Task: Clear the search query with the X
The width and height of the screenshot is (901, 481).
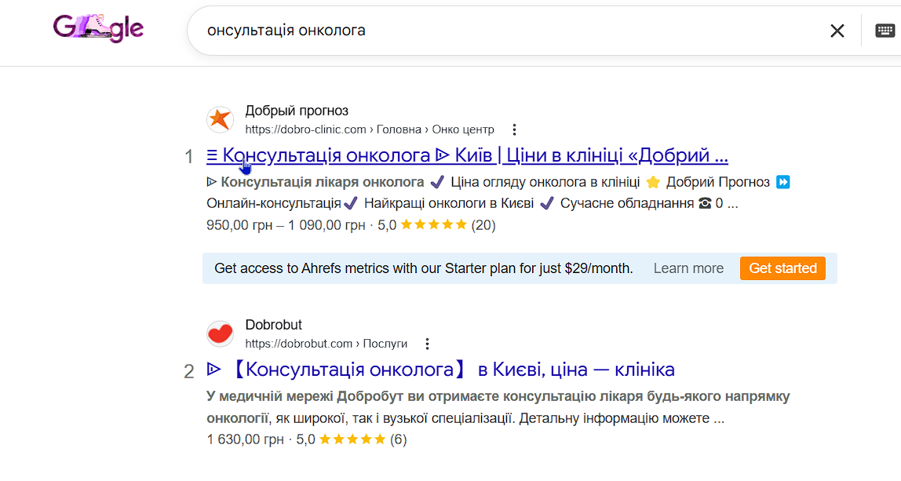Action: click(837, 31)
